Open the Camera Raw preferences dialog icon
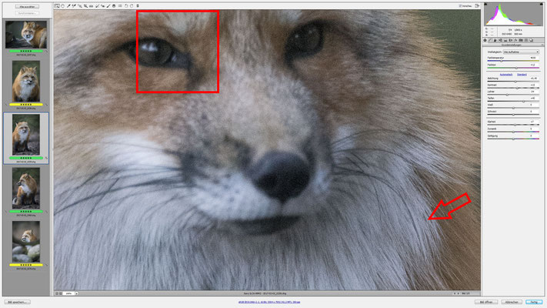The image size is (547, 308). tap(120, 6)
